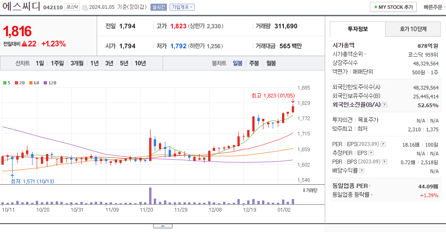Select the 1년 line chart period
This screenshot has width=446, height=232.
94,63
